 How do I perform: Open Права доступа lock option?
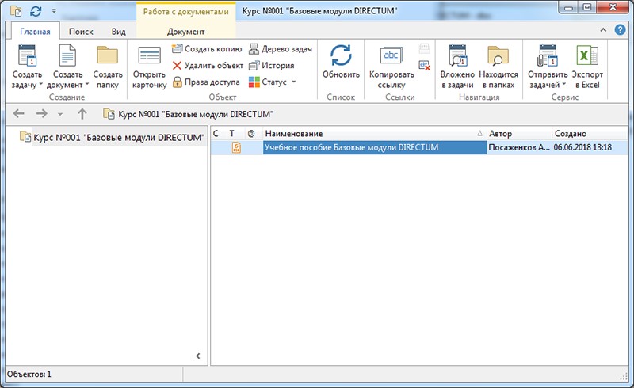(x=206, y=82)
